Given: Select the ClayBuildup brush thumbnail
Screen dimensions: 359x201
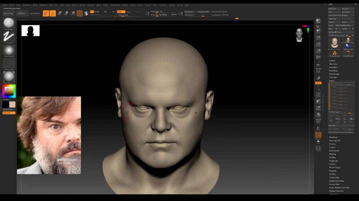Looking at the screenshot, I should [9, 23].
